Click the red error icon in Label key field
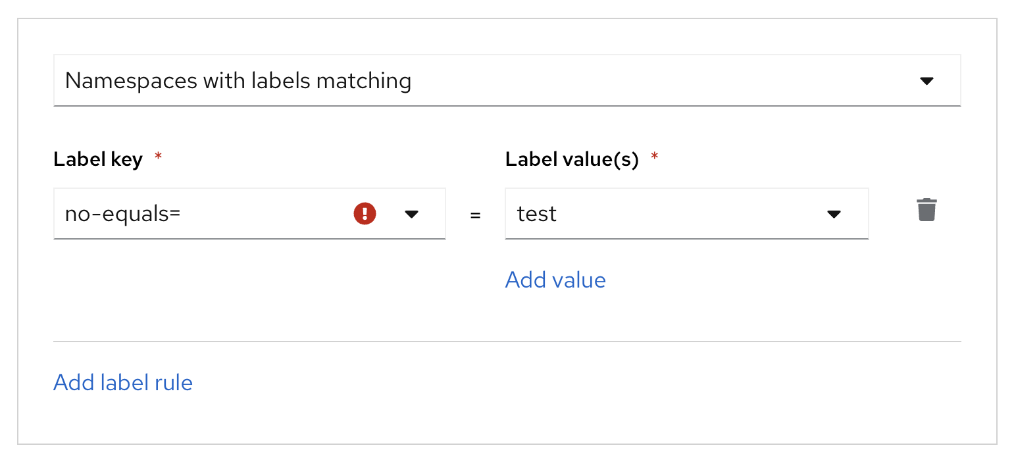This screenshot has height=458, width=1016. click(365, 214)
